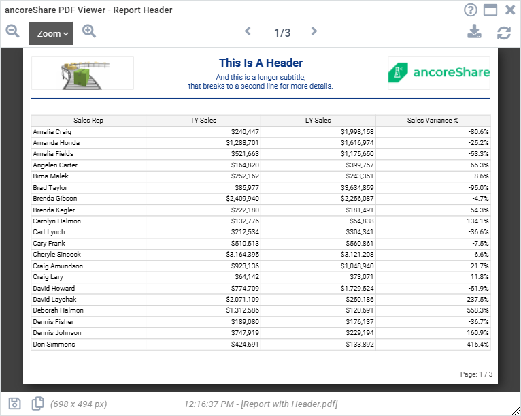This screenshot has height=416, width=521.
Task: Click the Sales Rep column header
Action: [88, 121]
